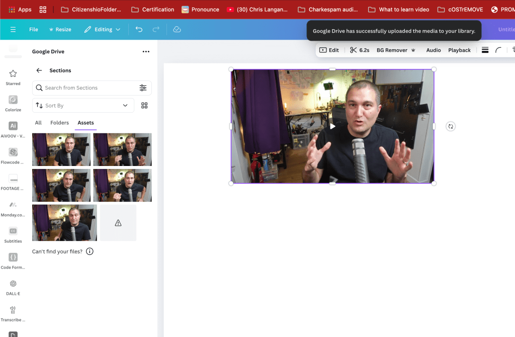The width and height of the screenshot is (515, 337).
Task: Select the first video asset thumbnail
Action: tap(61, 149)
